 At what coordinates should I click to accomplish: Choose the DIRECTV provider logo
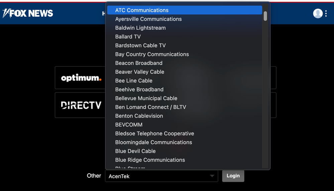point(81,105)
